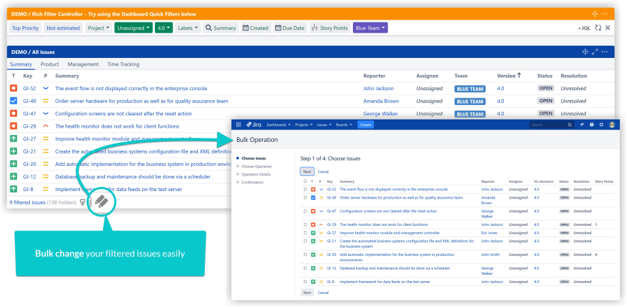This screenshot has width=628, height=307.
Task: Open the Dashboards menu in Jira
Action: pos(278,125)
